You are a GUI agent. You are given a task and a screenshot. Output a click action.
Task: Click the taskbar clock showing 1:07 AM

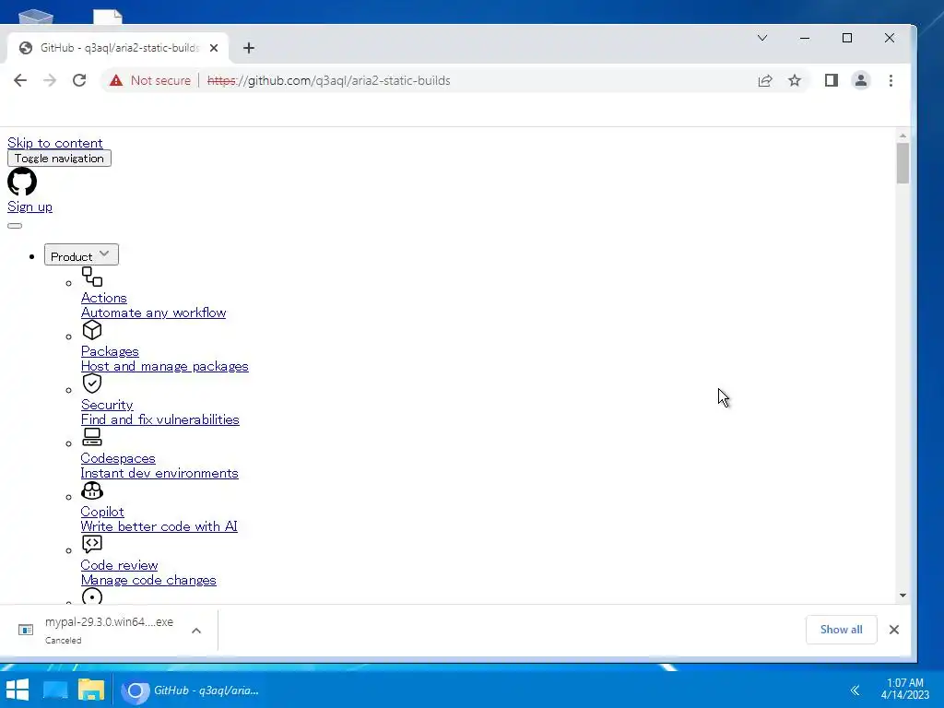pos(905,689)
